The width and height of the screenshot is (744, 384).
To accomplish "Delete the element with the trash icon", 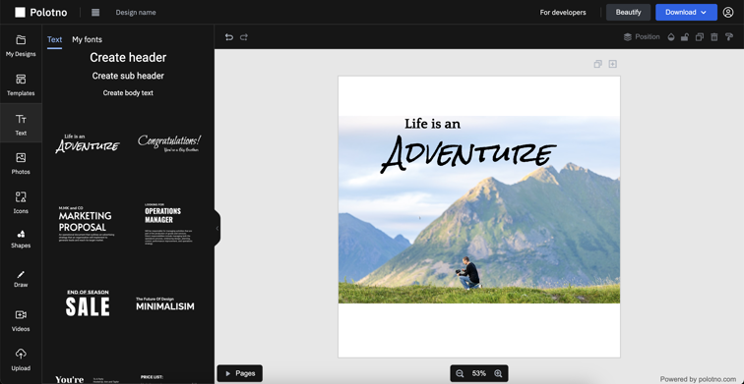I will (714, 37).
